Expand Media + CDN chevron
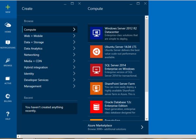This screenshot has height=139, width=196. pyautogui.click(x=74, y=61)
